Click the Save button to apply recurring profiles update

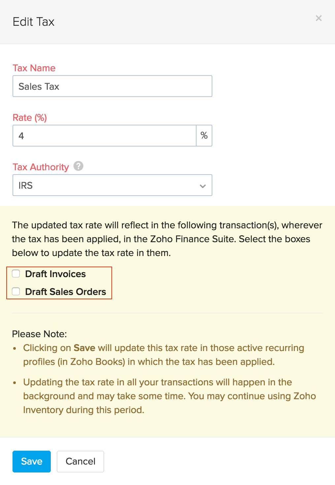[31, 461]
